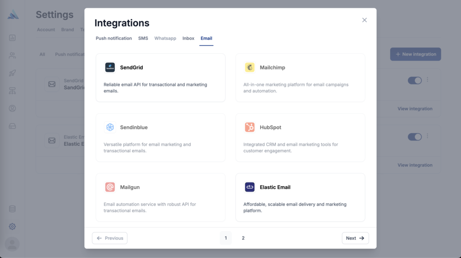Viewport: 461px width, 258px height.
Task: Switch to the SMS tab
Action: 143,39
